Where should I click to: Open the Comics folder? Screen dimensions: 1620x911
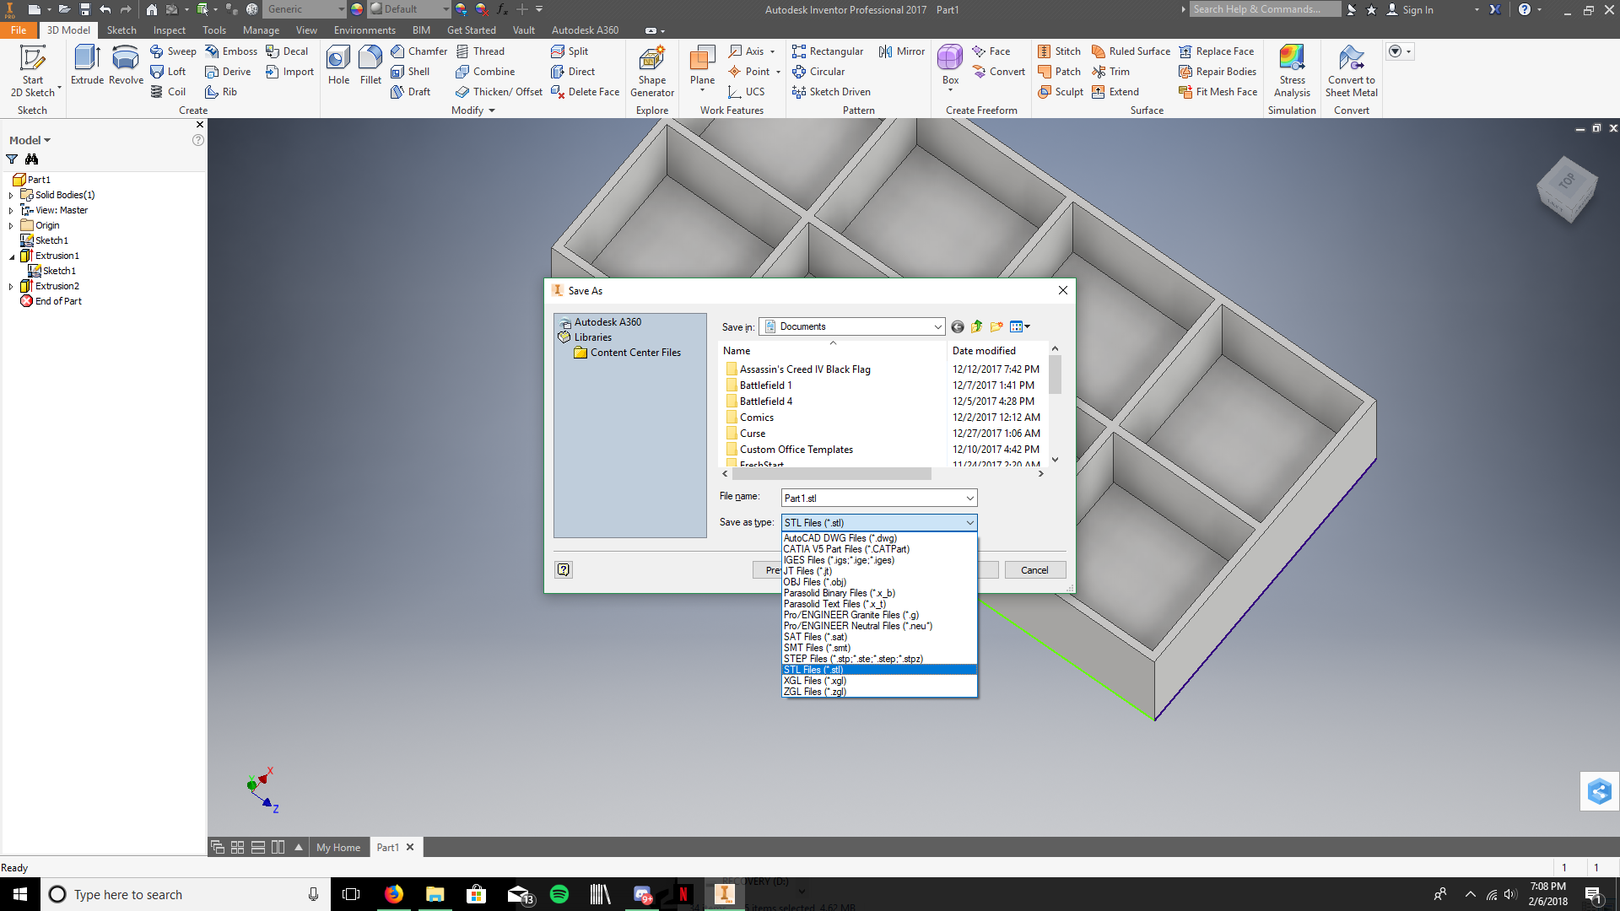point(757,418)
